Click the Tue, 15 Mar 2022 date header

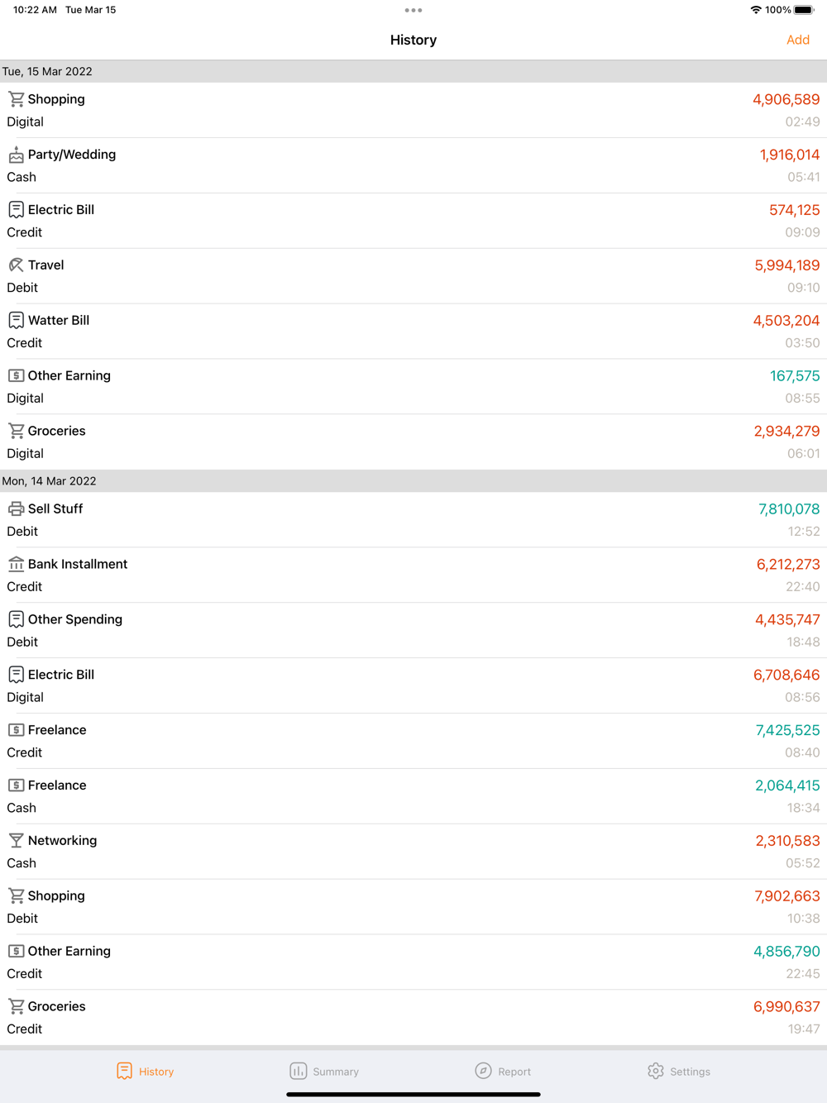(413, 72)
